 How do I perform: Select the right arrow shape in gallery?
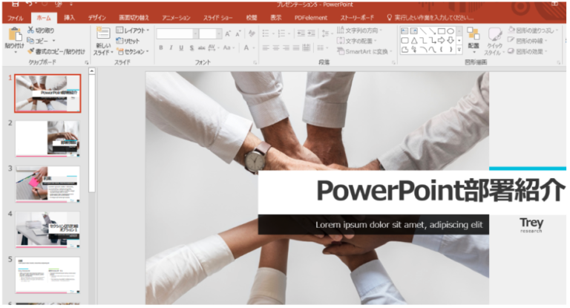[442, 40]
